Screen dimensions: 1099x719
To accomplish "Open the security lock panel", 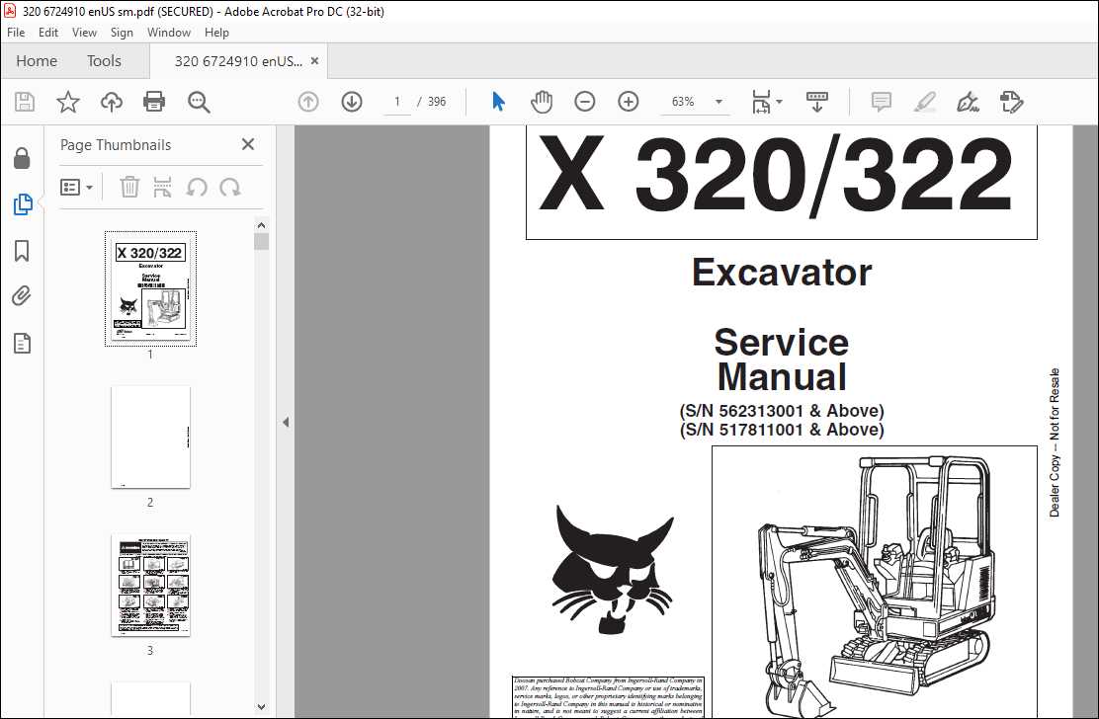I will pos(22,158).
